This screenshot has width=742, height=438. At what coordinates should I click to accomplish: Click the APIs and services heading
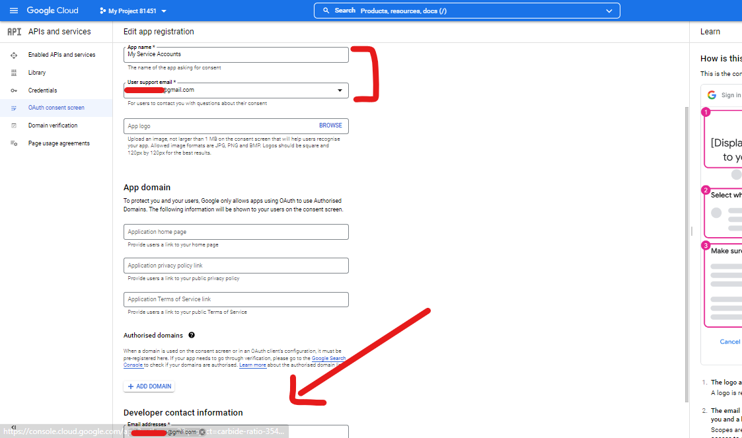click(59, 32)
